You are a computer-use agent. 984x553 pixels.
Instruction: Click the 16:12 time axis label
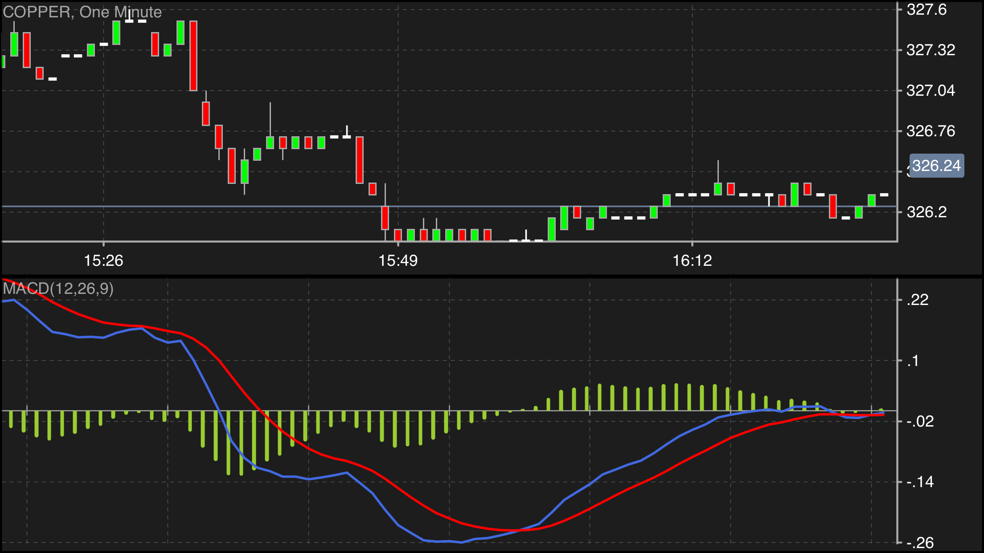click(x=692, y=260)
